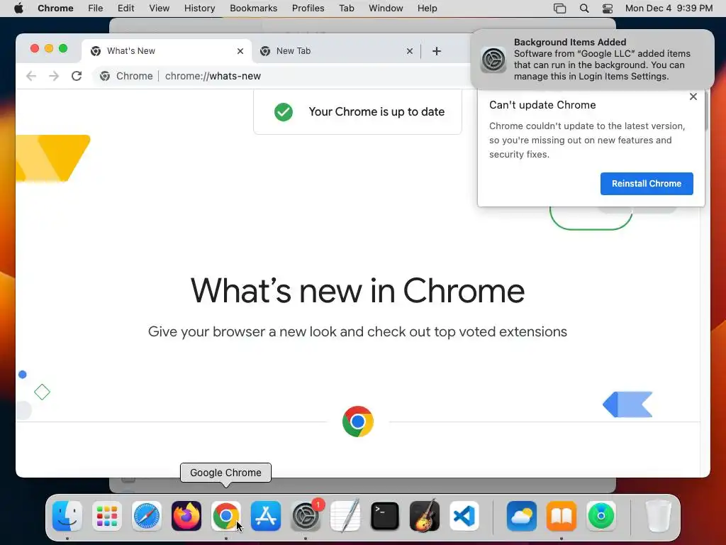Open Find My app from Dock
Image resolution: width=726 pixels, height=545 pixels.
click(x=601, y=516)
